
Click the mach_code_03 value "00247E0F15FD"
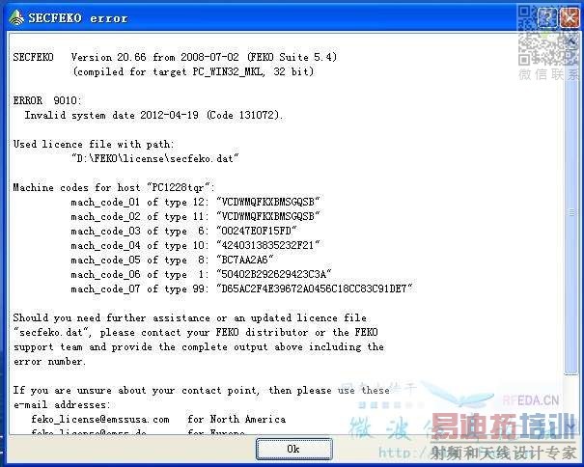coord(257,231)
